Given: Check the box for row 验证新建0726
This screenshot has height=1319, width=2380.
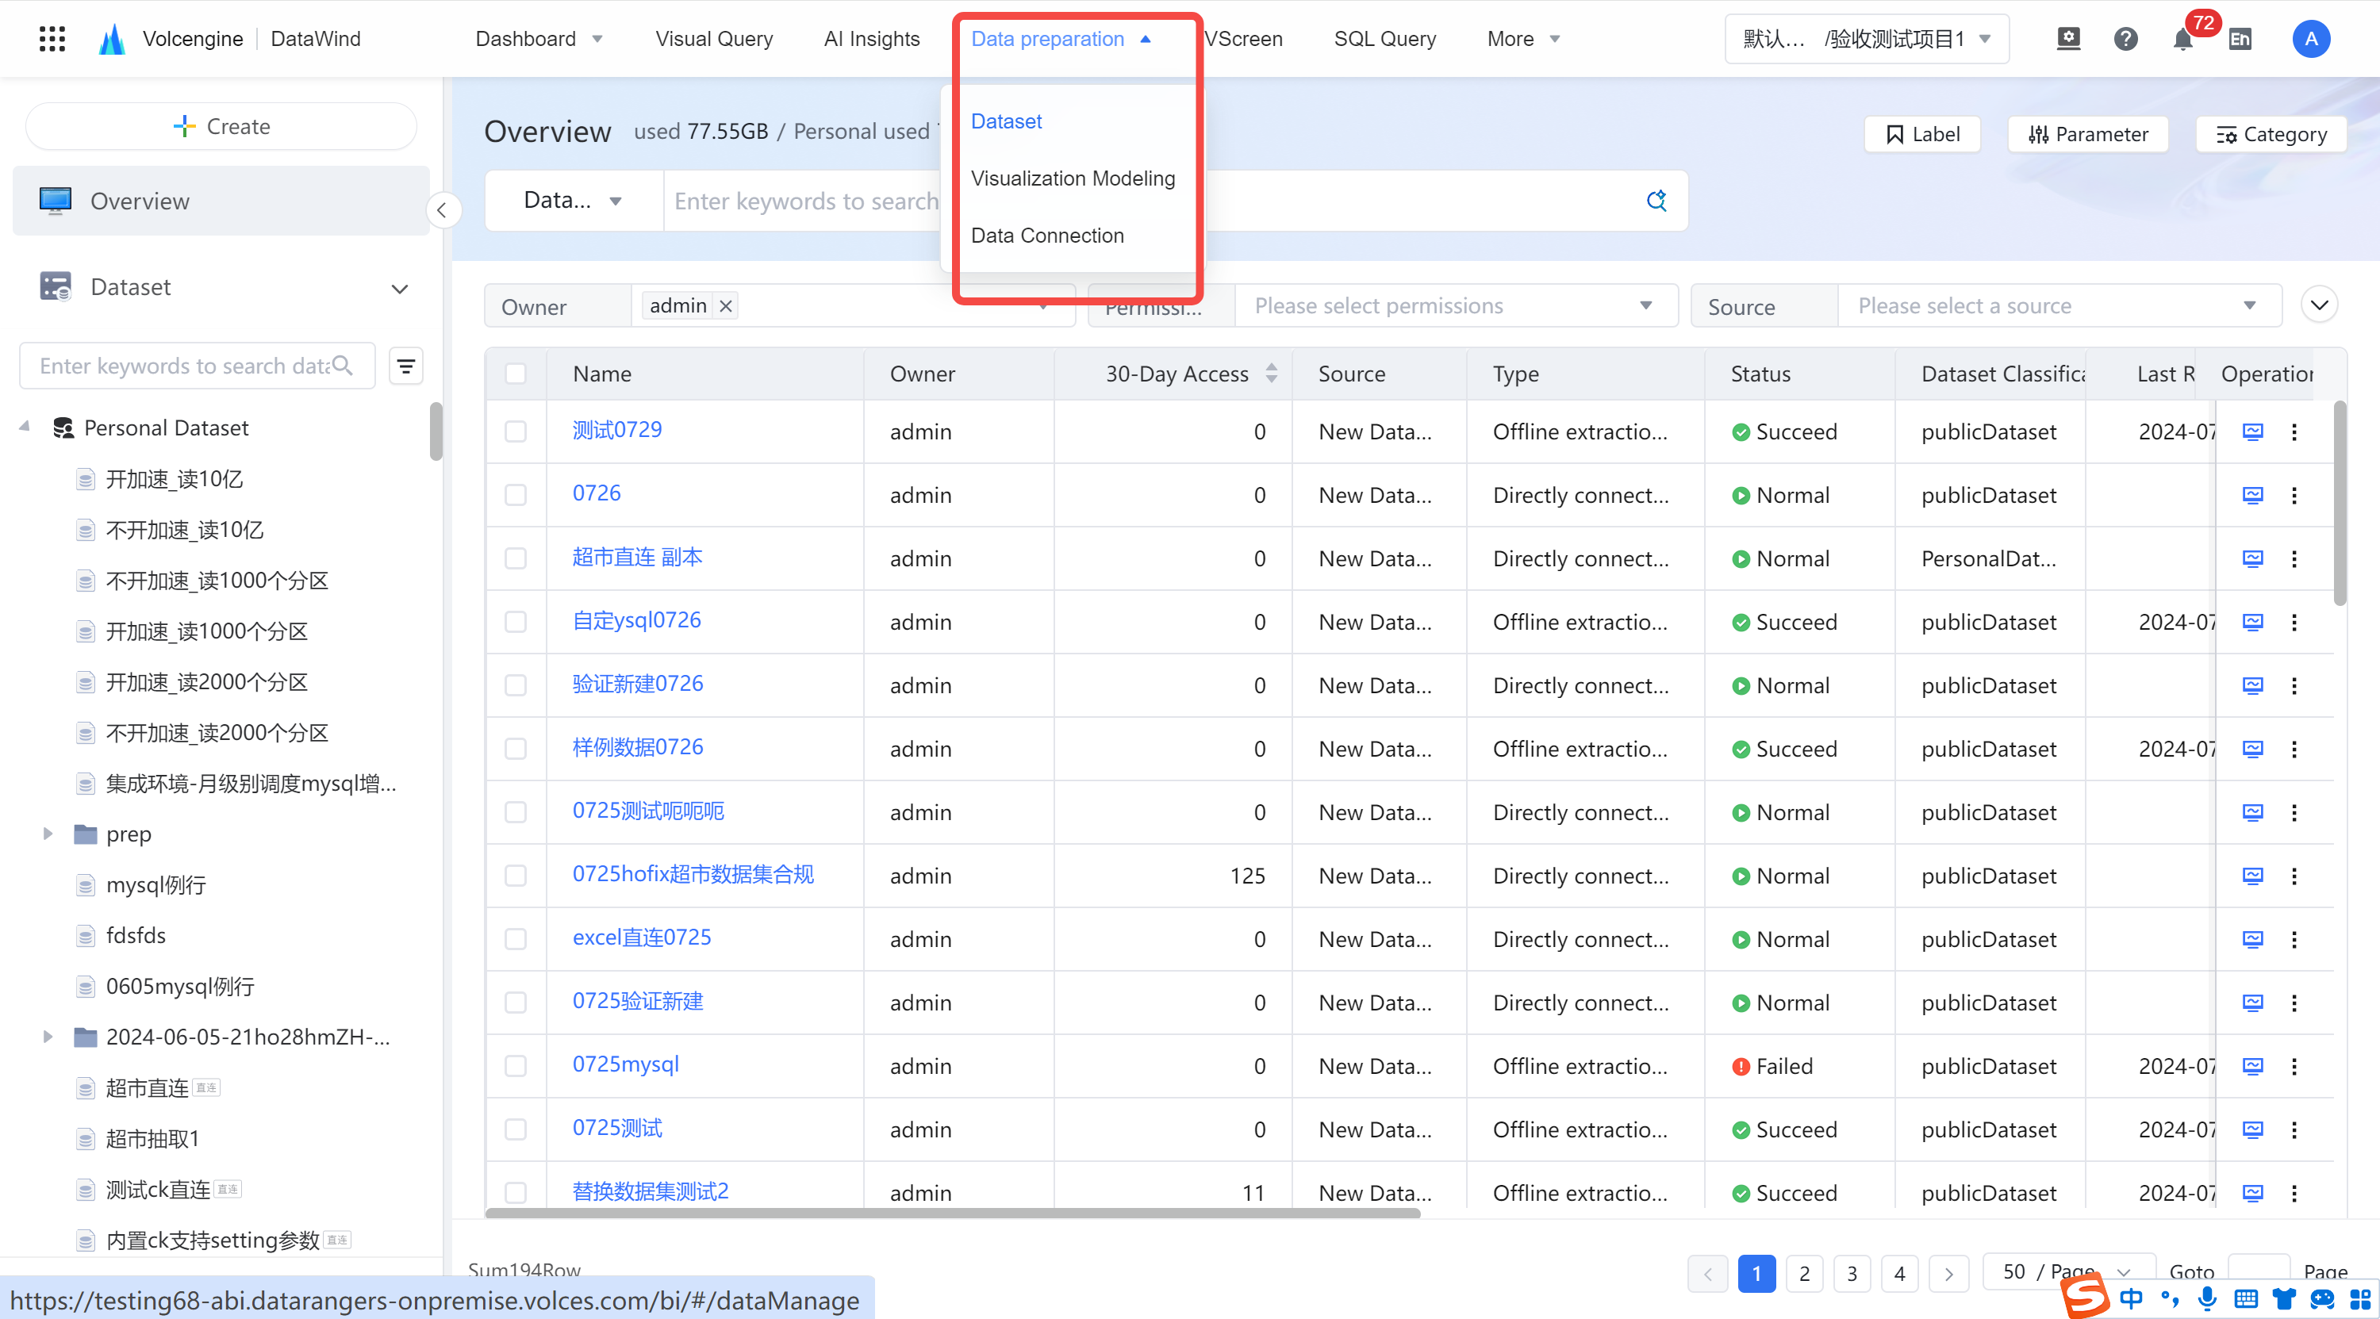Looking at the screenshot, I should (x=516, y=685).
